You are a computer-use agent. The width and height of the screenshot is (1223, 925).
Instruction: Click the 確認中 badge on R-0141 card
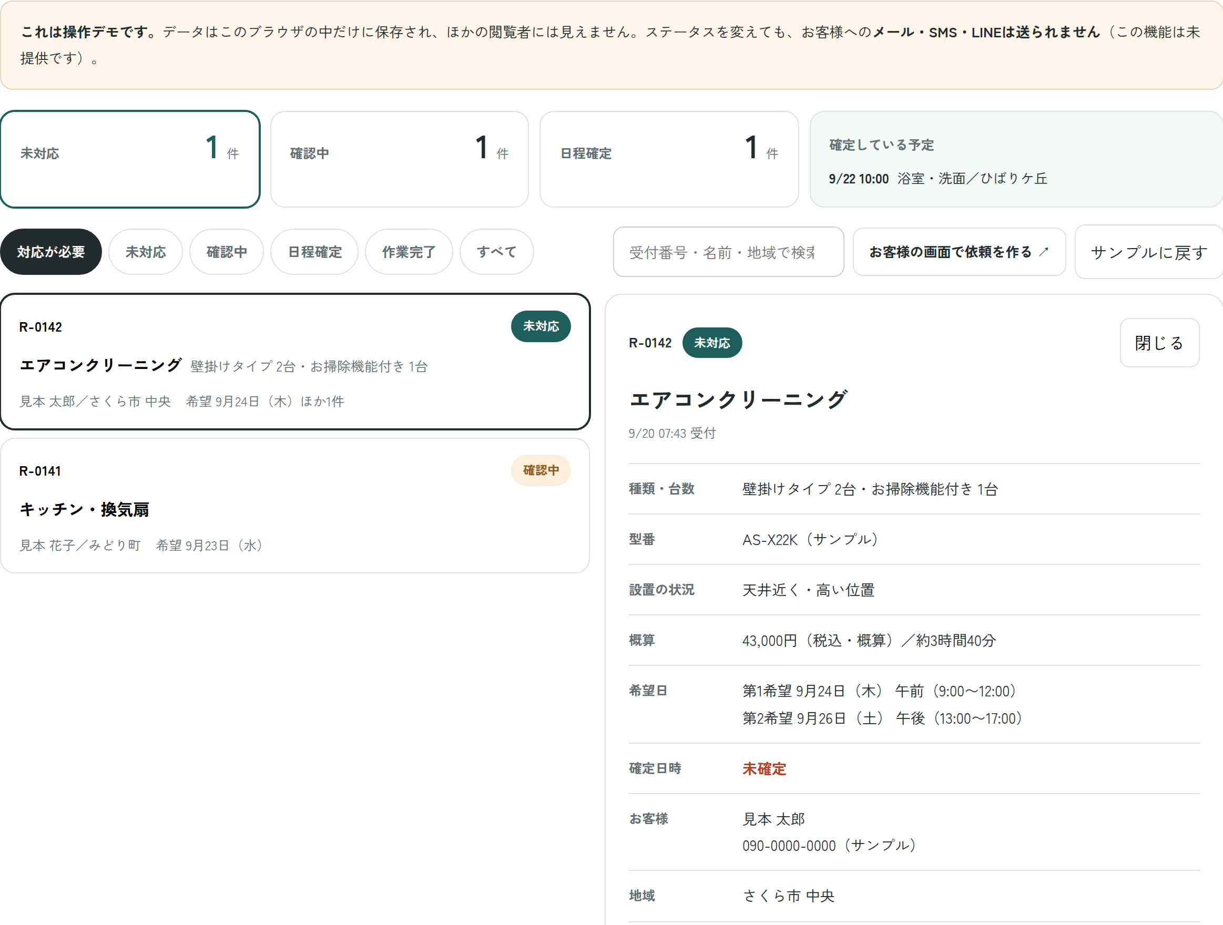[541, 470]
